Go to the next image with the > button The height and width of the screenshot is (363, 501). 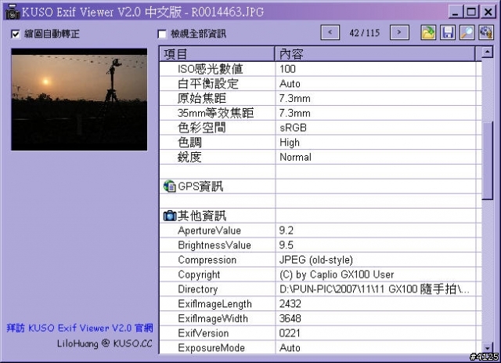click(x=399, y=33)
